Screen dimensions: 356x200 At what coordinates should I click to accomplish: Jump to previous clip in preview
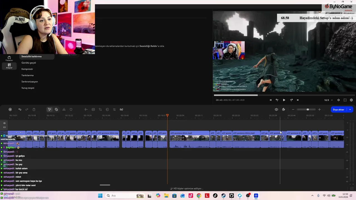tap(271, 100)
